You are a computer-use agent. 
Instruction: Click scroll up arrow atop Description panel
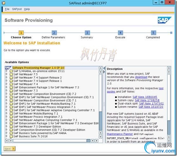point(169,68)
